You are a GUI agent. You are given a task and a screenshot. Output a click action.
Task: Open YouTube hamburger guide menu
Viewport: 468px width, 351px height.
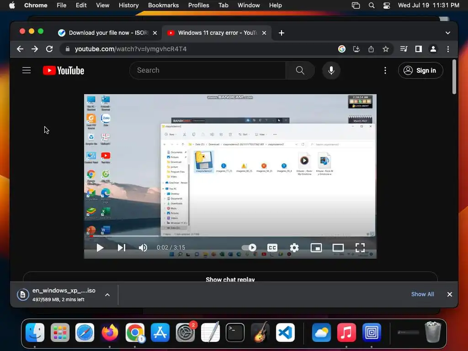27,70
